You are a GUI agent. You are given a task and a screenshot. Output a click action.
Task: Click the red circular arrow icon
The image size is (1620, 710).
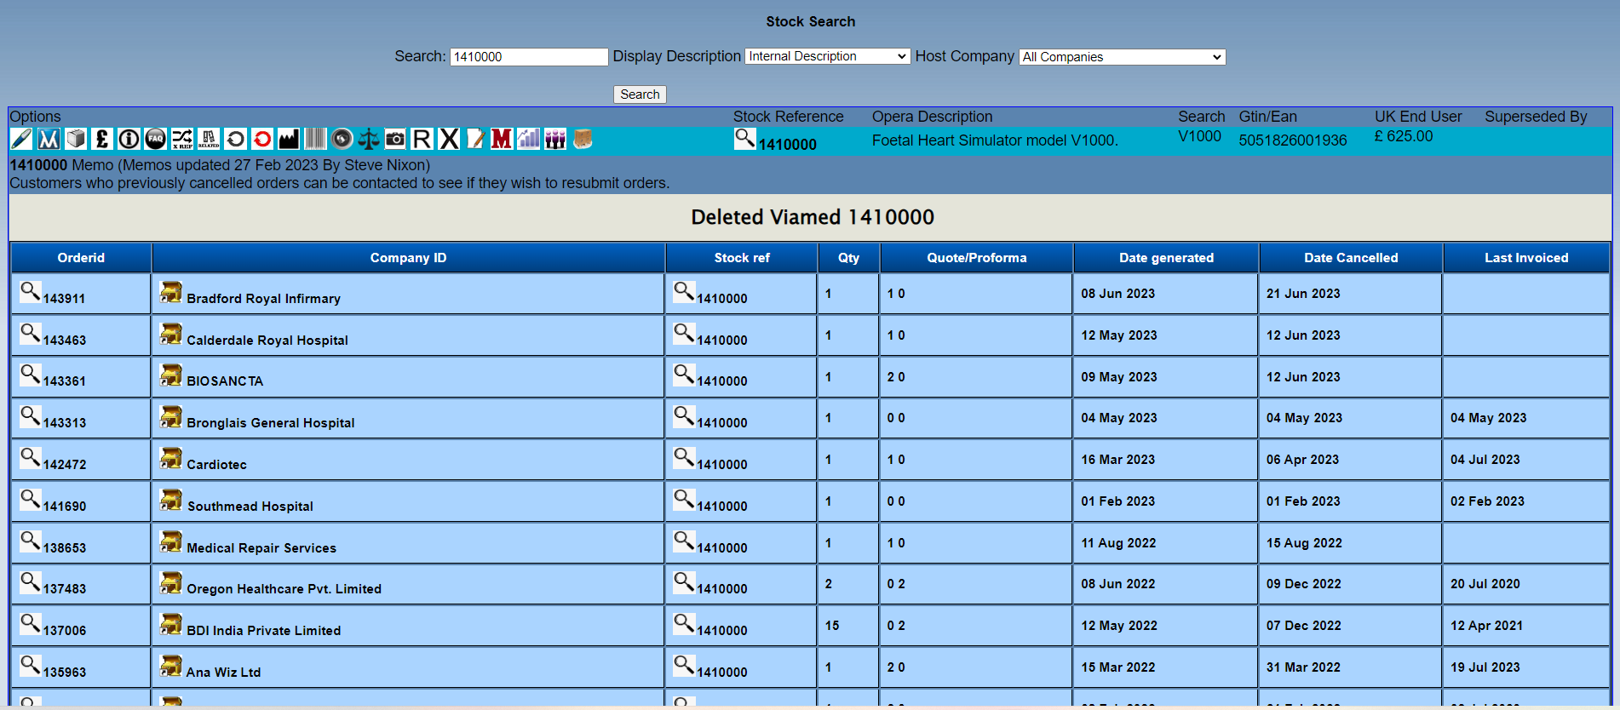(x=262, y=139)
